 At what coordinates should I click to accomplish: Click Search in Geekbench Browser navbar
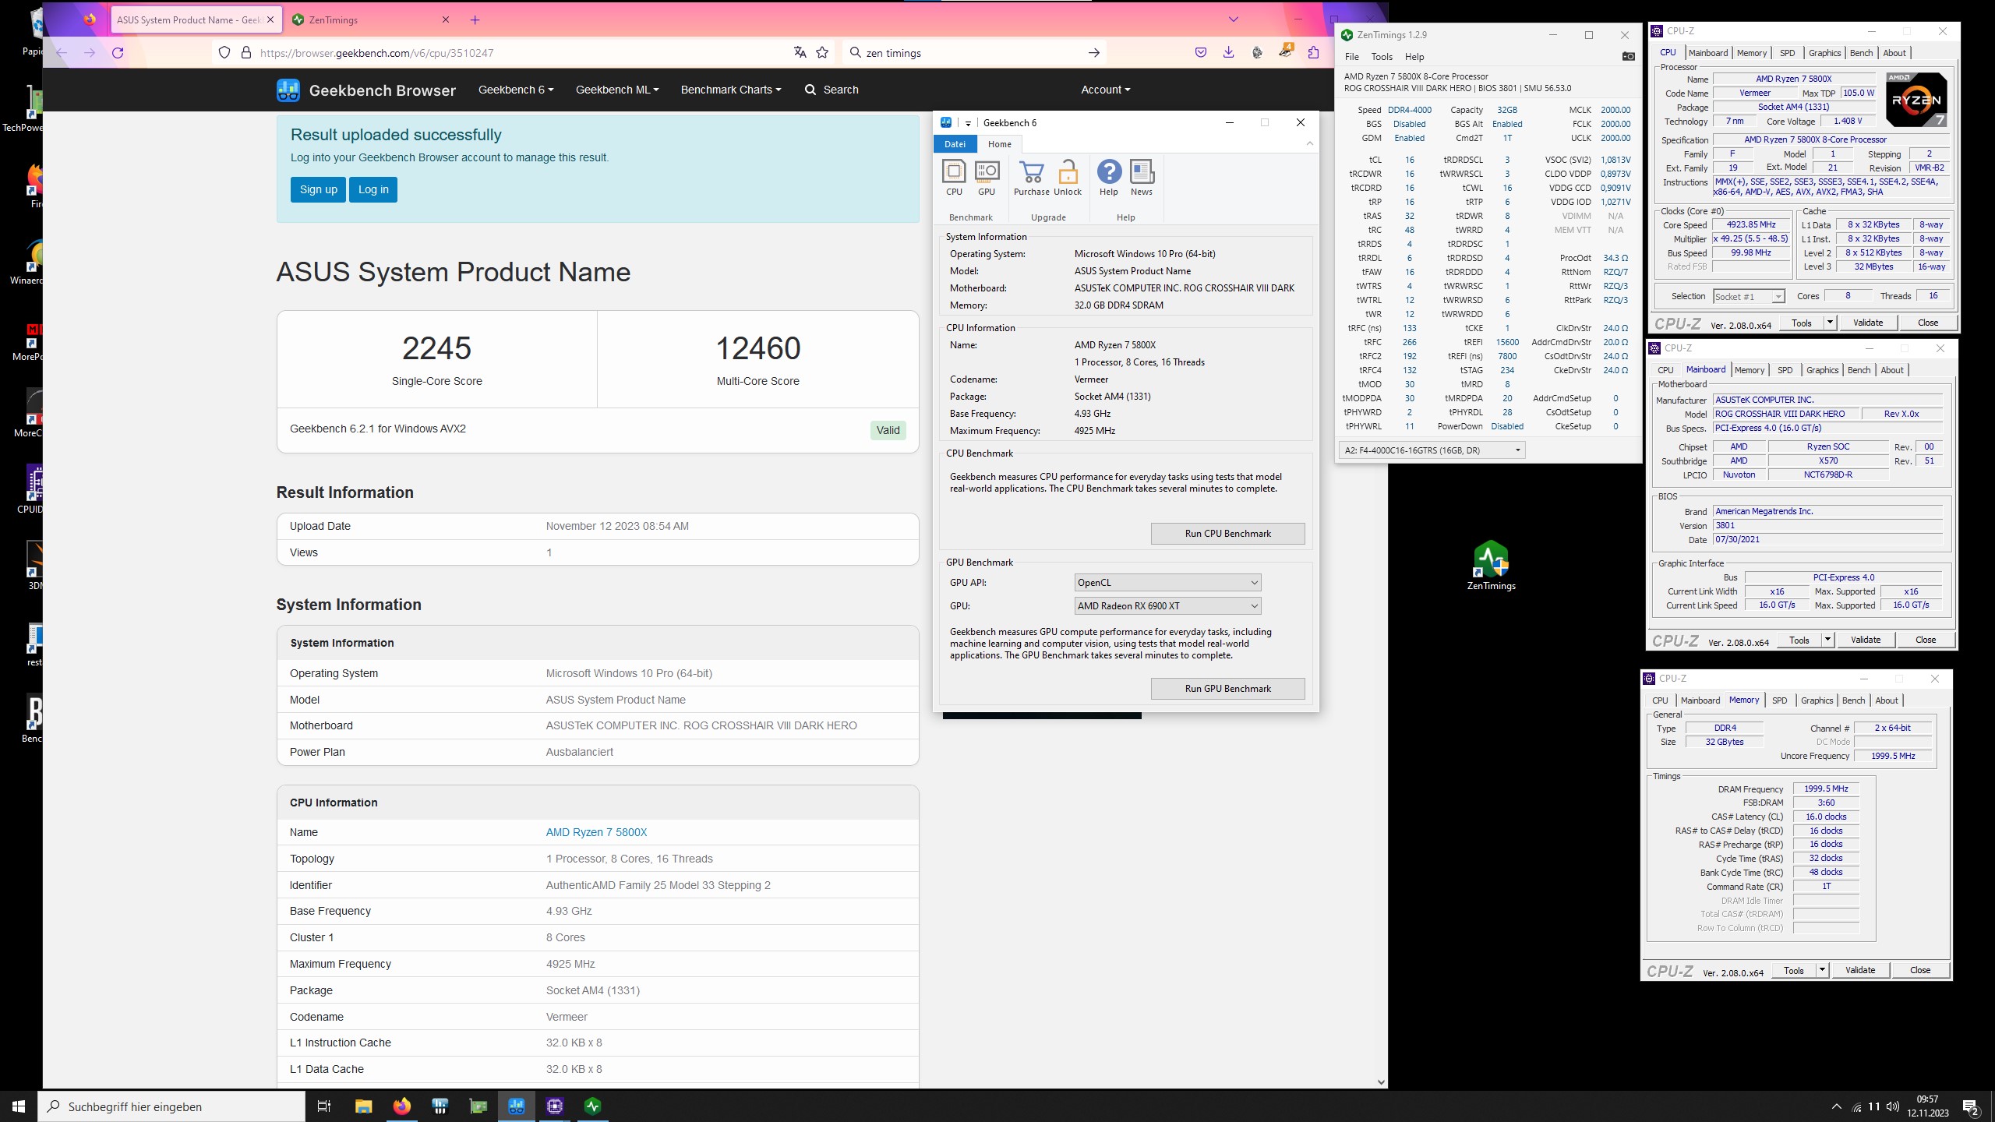click(x=832, y=90)
